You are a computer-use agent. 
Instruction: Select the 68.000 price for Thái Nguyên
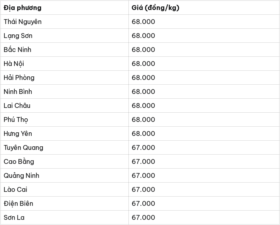[x=143, y=22]
